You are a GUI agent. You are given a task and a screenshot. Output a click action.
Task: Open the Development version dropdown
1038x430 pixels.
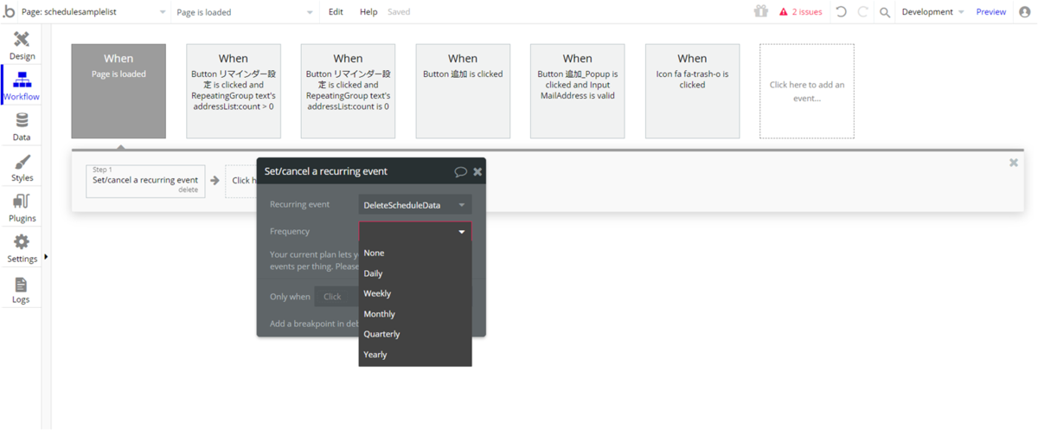pyautogui.click(x=933, y=12)
